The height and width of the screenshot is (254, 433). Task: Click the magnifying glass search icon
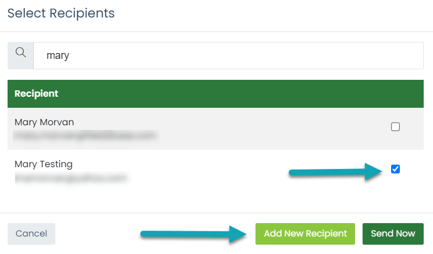point(21,52)
